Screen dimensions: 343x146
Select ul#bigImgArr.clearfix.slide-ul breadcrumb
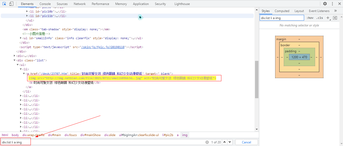139,135
